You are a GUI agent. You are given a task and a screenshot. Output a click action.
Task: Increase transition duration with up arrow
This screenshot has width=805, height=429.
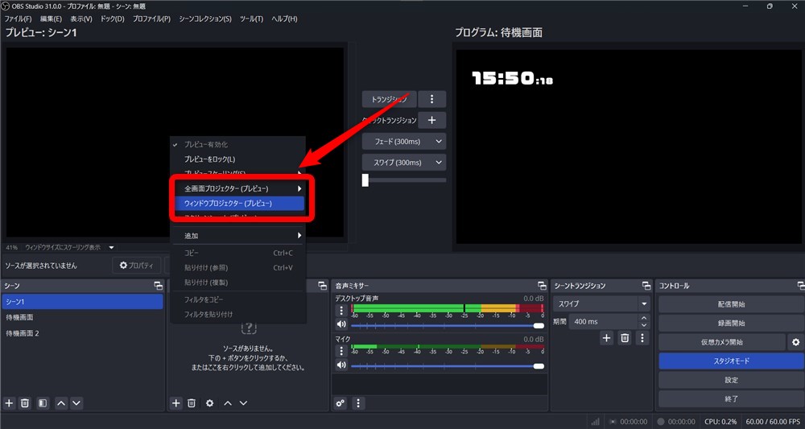(x=644, y=318)
